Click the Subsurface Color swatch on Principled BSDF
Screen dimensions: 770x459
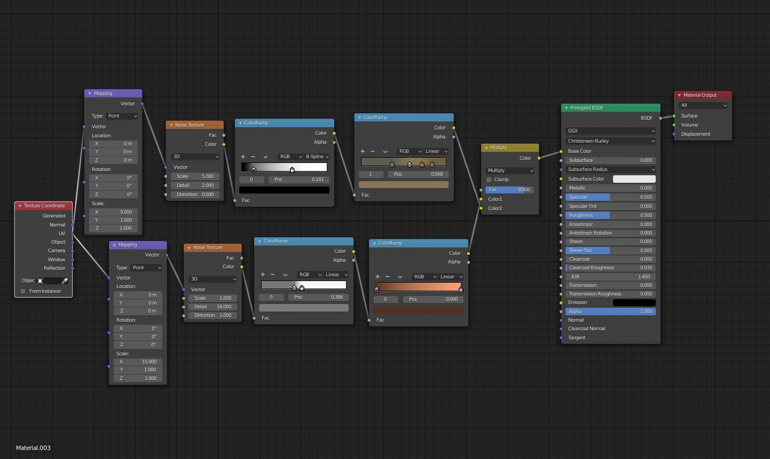634,178
